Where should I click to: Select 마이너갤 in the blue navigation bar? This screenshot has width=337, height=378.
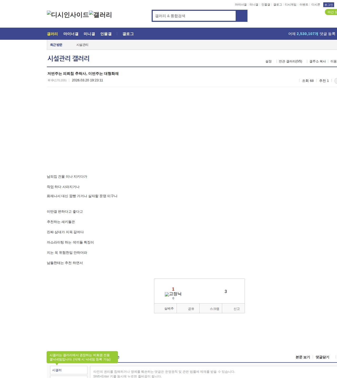coord(71,34)
